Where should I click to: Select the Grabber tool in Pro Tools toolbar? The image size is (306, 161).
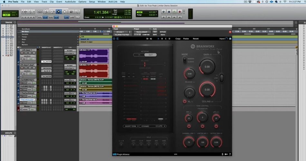65,12
